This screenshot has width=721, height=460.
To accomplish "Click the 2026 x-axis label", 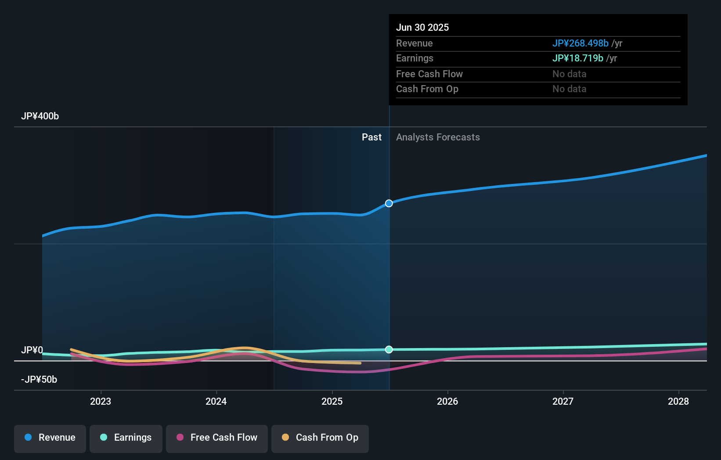I will (x=447, y=401).
